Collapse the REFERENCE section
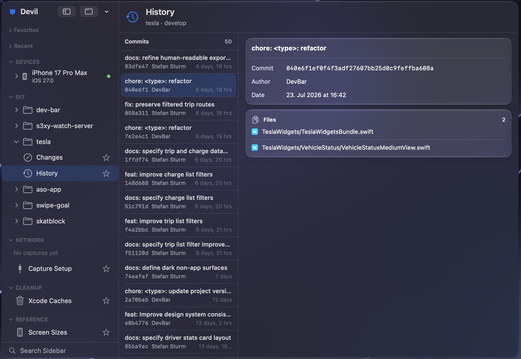The image size is (521, 359). pyautogui.click(x=11, y=320)
